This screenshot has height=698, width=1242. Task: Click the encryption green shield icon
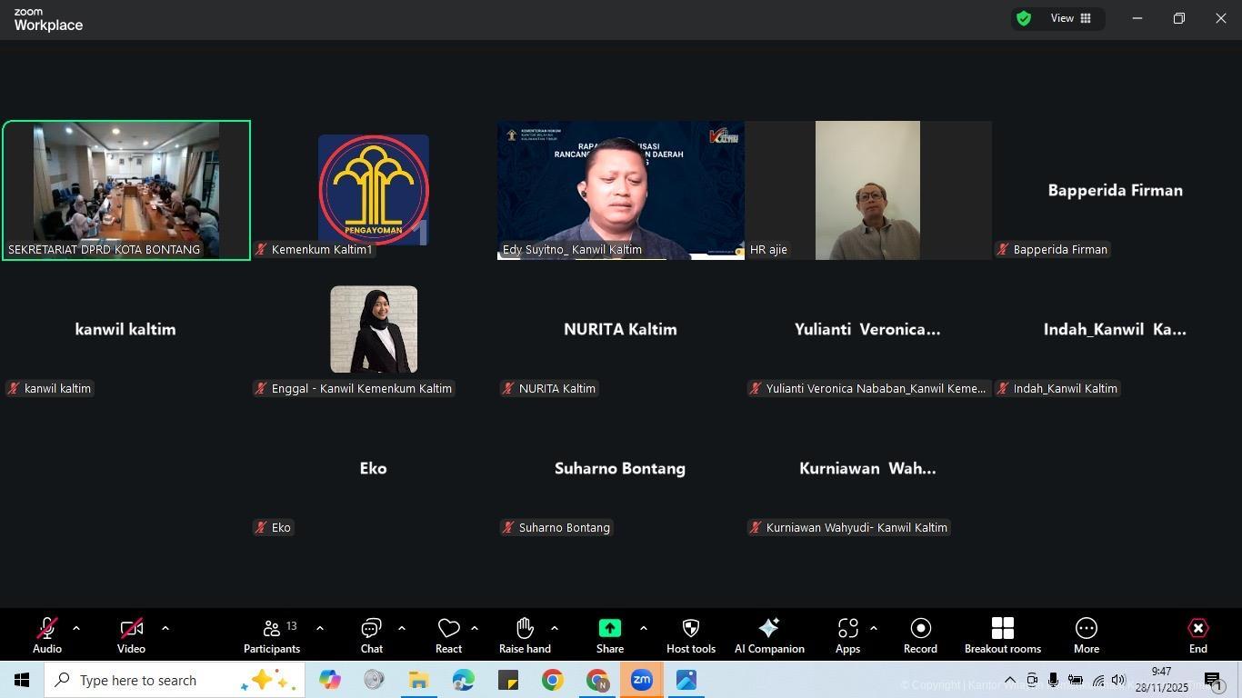click(x=1024, y=18)
